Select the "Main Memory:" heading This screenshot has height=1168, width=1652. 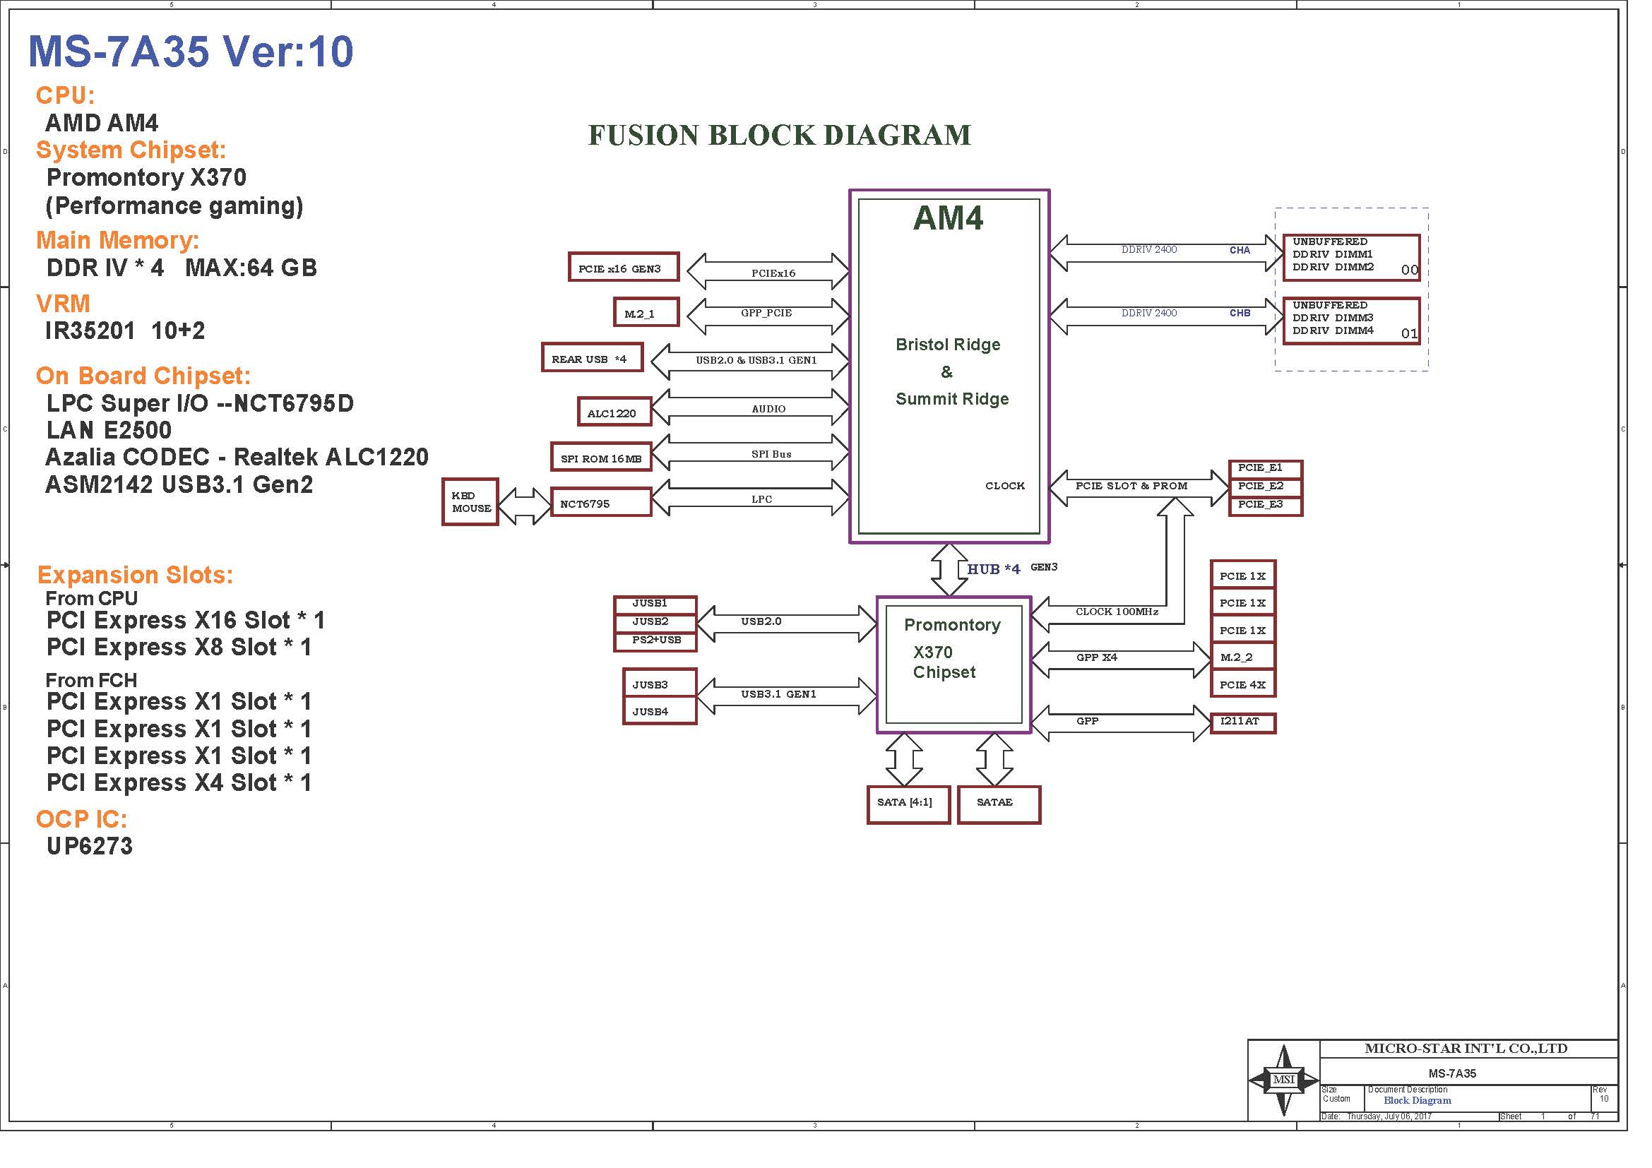(117, 240)
